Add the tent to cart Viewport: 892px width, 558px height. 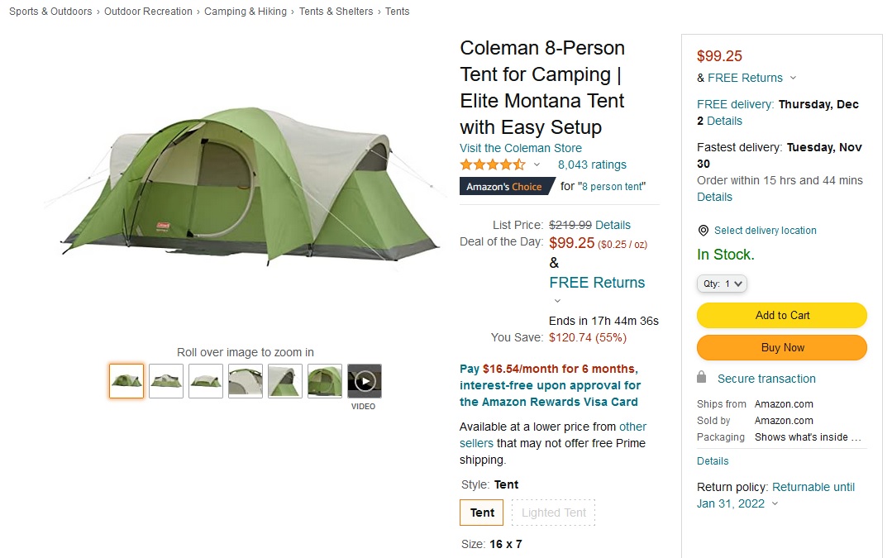(x=782, y=315)
